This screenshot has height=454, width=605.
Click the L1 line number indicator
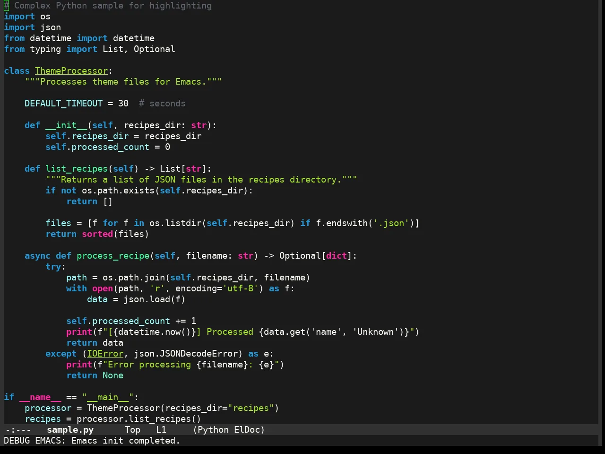161,430
